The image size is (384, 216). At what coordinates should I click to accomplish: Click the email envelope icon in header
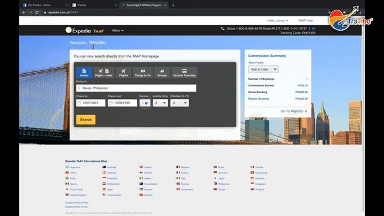coord(313,29)
